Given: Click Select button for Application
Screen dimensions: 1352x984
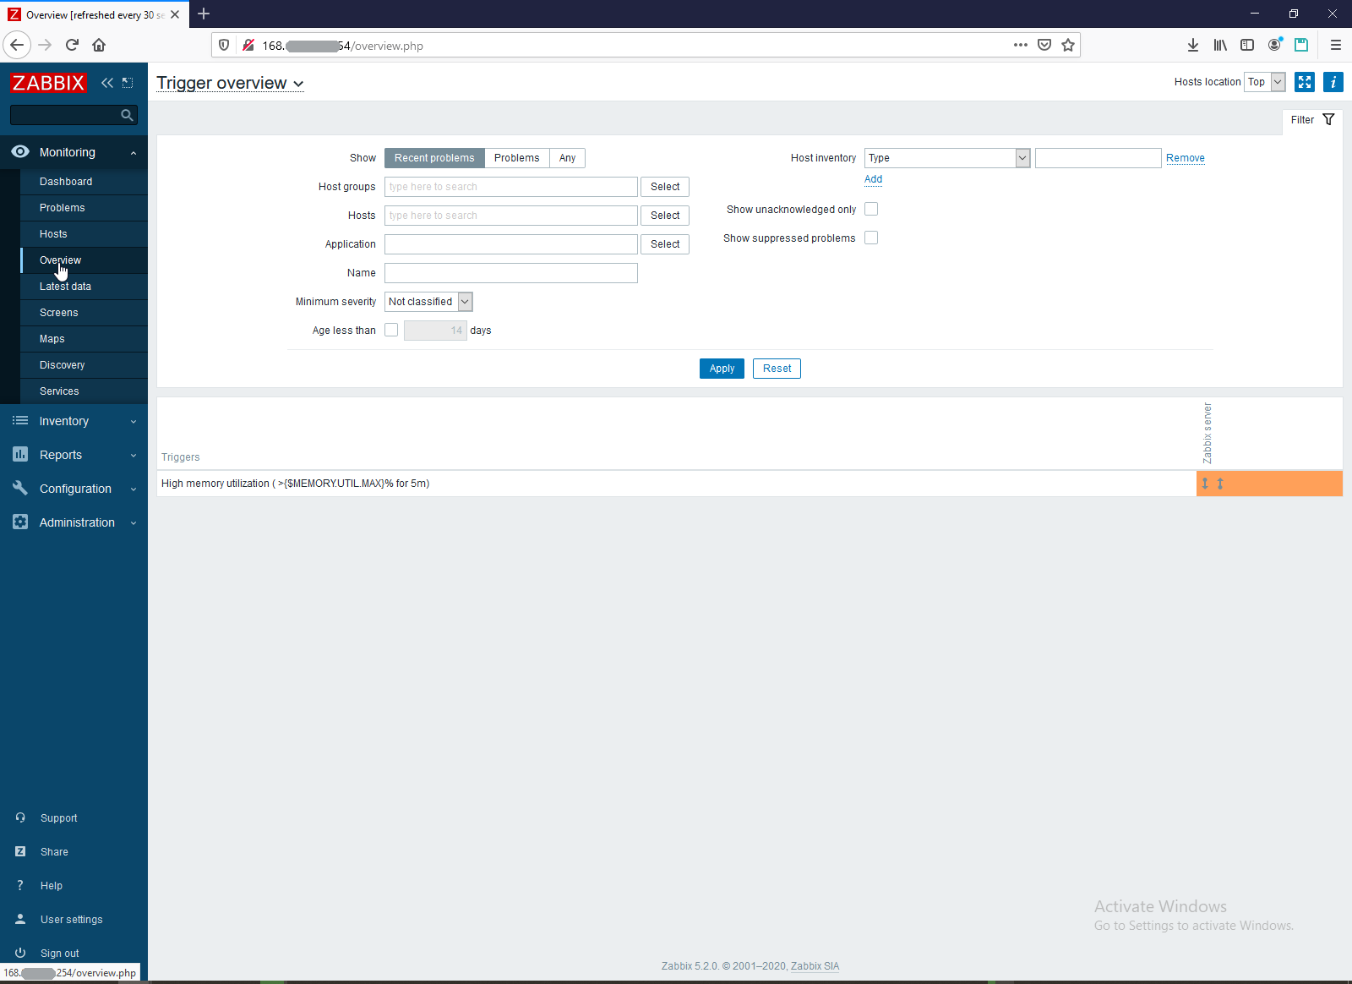Looking at the screenshot, I should pos(665,244).
